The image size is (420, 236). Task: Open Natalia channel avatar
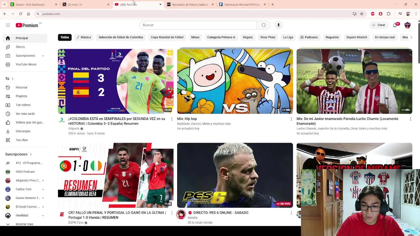coord(181,214)
